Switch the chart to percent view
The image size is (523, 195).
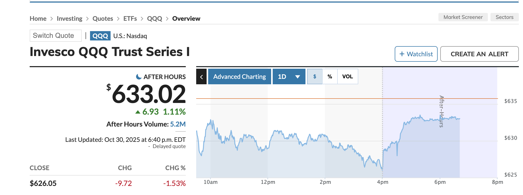click(330, 76)
